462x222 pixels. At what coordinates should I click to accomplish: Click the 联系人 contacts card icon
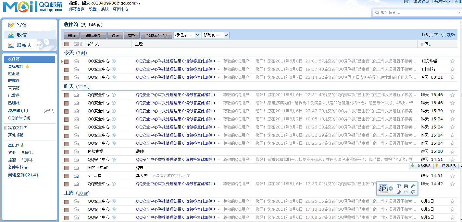(x=11, y=45)
